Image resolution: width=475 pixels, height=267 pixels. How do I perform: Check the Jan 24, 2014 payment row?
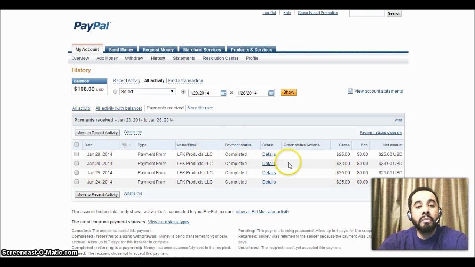coord(76,182)
